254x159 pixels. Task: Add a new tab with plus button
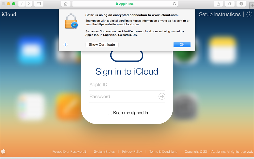(252, 6)
